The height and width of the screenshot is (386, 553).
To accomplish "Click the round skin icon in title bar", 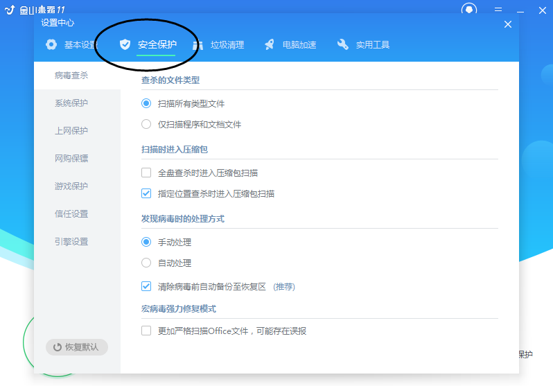I will [x=470, y=10].
